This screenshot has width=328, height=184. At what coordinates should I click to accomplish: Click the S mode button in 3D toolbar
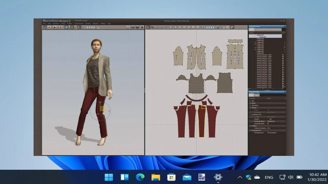pyautogui.click(x=45, y=27)
